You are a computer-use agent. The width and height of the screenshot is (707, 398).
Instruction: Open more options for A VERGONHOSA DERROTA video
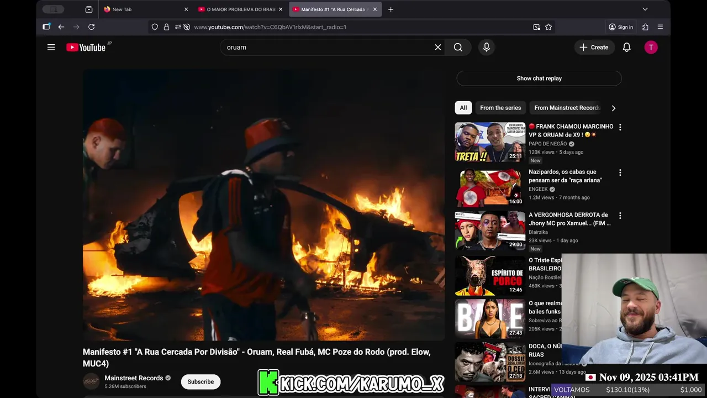point(620,216)
